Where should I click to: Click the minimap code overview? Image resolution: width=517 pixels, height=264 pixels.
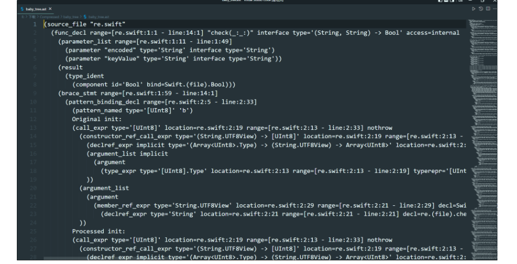(483, 139)
